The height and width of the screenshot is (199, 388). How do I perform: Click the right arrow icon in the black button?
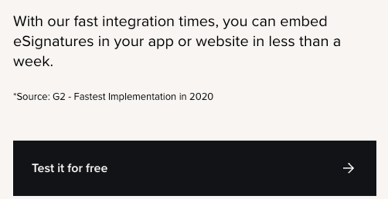[349, 168]
